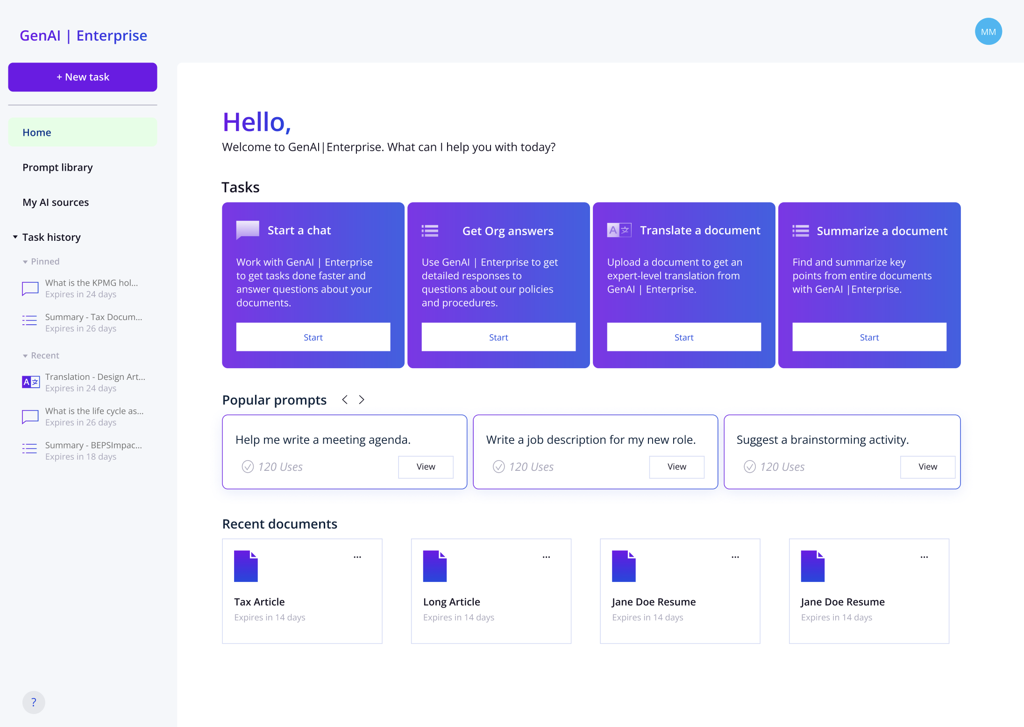Collapse the Pinned tasks group
The height and width of the screenshot is (727, 1024).
click(25, 262)
